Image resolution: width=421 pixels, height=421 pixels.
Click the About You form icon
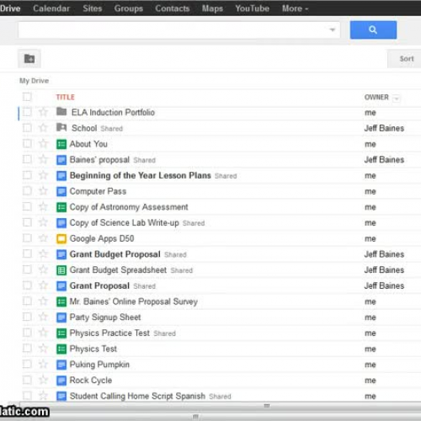click(x=61, y=144)
